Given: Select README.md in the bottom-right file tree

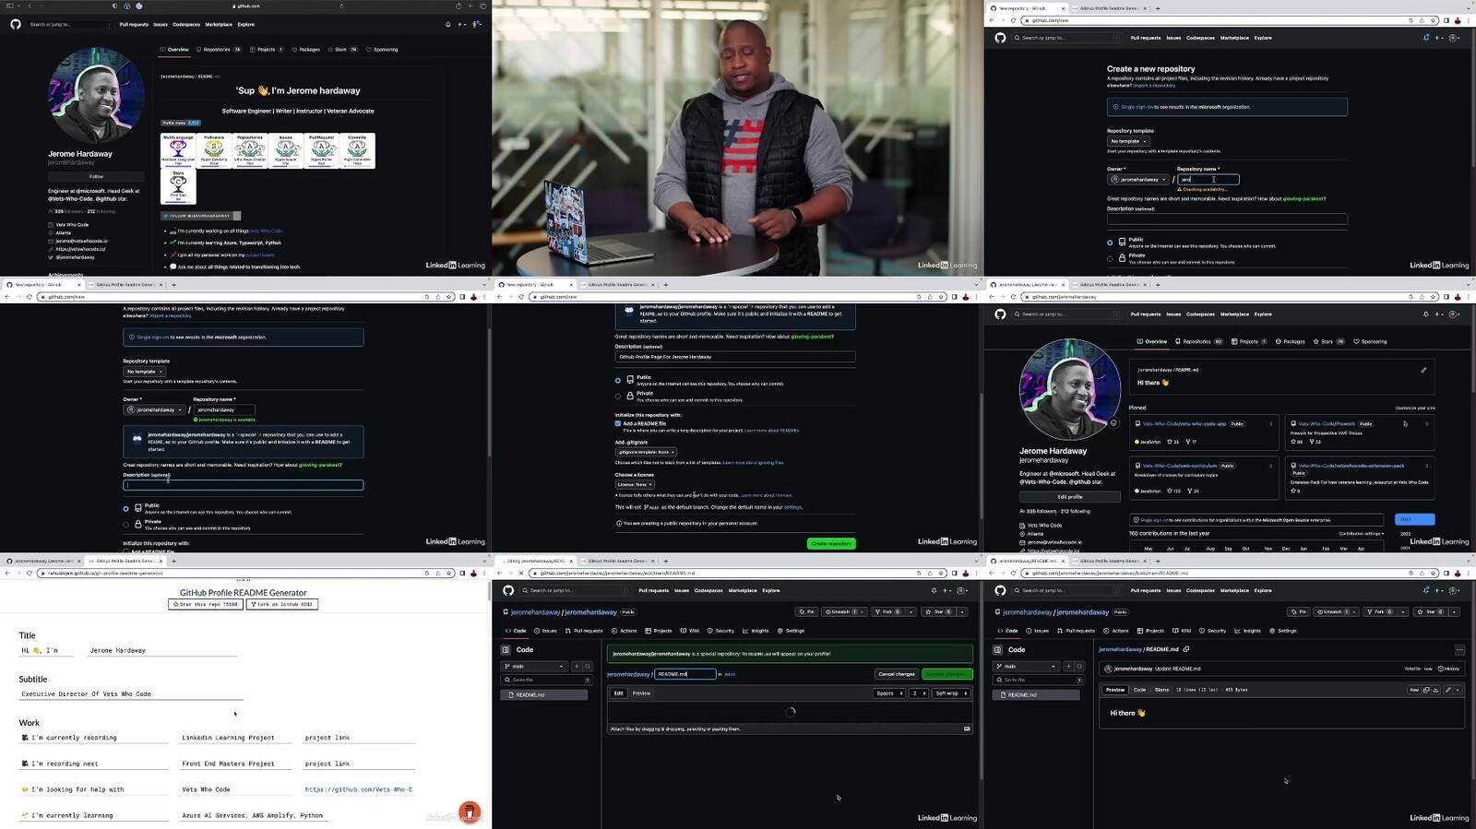Looking at the screenshot, I should click(1035, 694).
